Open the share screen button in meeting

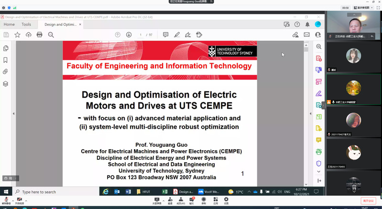tap(157, 201)
